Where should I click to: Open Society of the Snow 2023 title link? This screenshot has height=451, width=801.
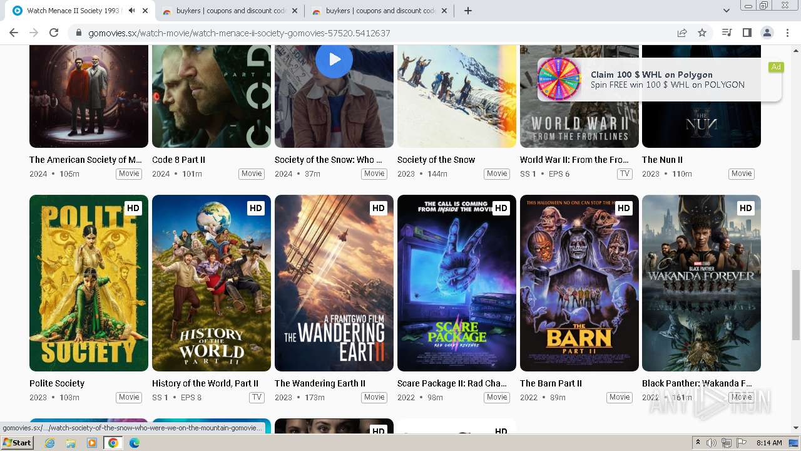[x=436, y=160]
